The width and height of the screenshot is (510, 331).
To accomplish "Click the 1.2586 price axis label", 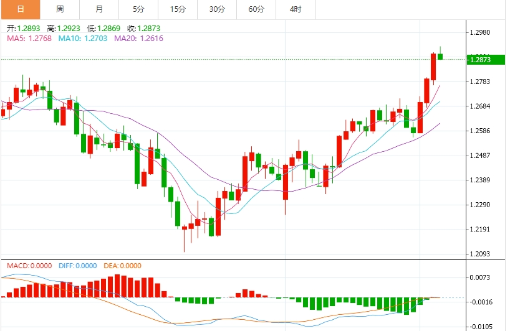I will (x=480, y=131).
